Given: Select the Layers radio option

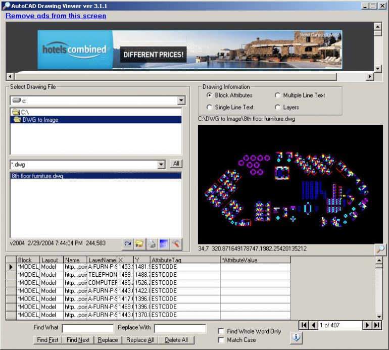Looking at the screenshot, I should (278, 107).
